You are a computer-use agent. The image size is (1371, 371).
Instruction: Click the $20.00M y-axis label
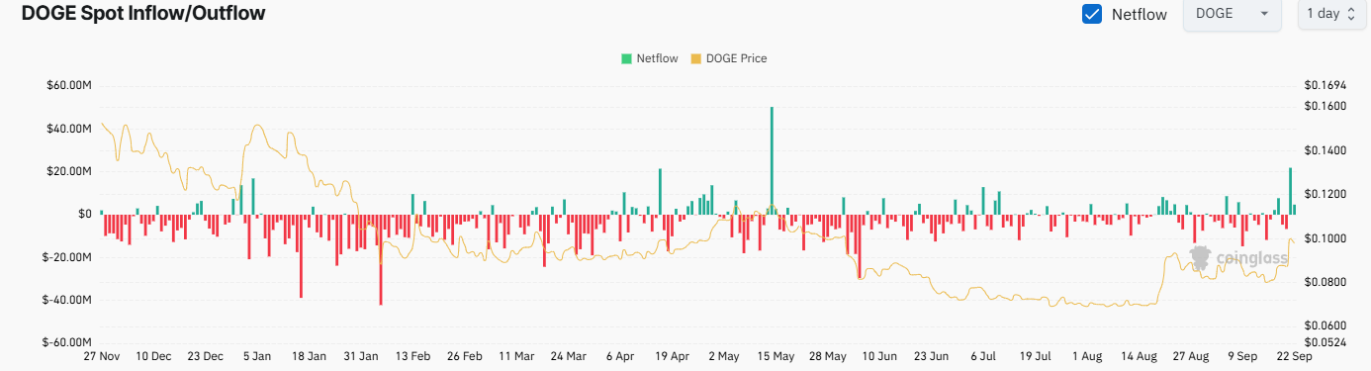[68, 171]
